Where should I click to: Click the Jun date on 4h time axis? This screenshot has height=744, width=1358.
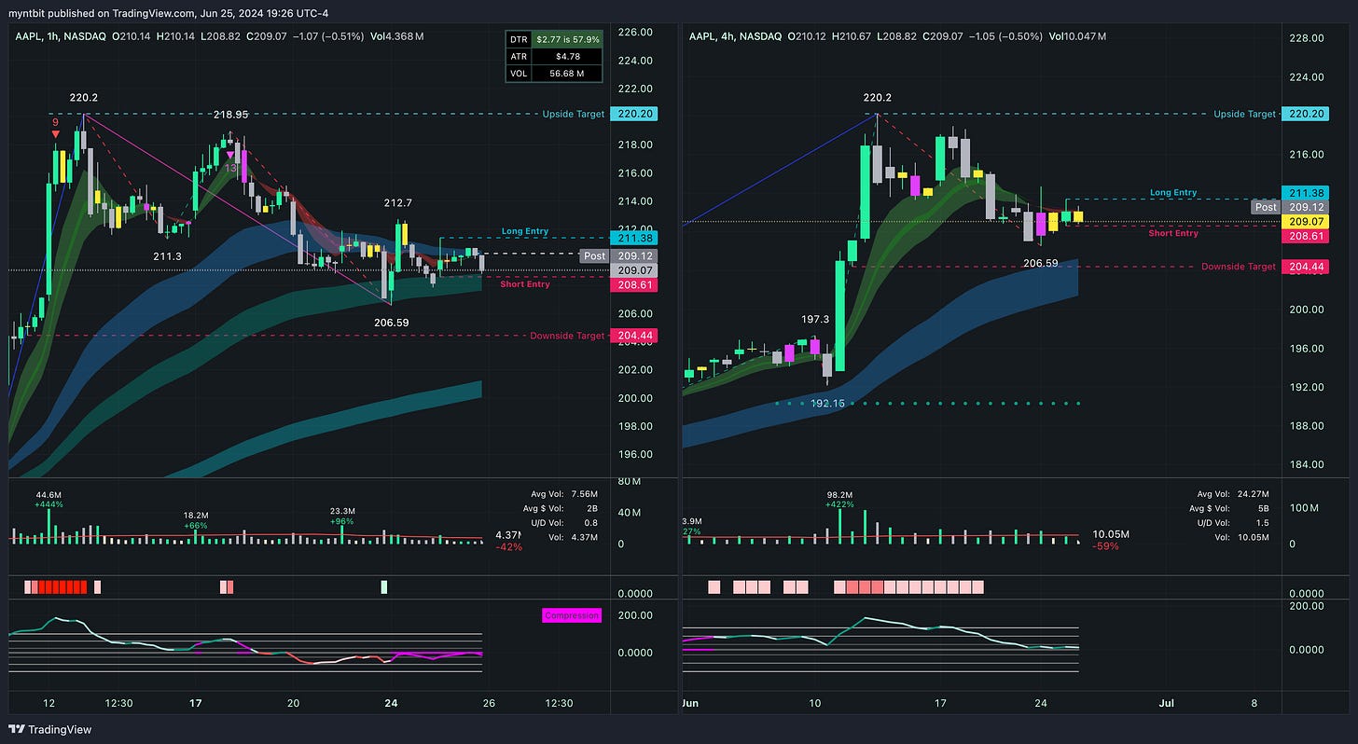pyautogui.click(x=691, y=703)
